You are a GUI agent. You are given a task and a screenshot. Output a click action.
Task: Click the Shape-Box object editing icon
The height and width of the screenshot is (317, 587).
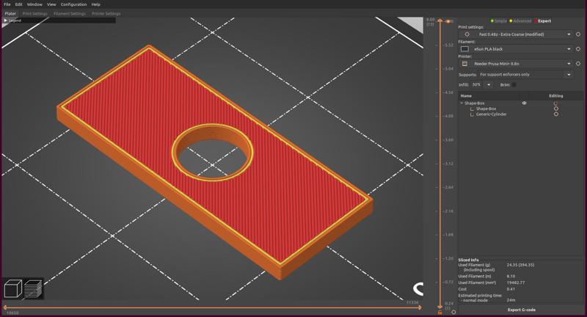[x=555, y=103]
